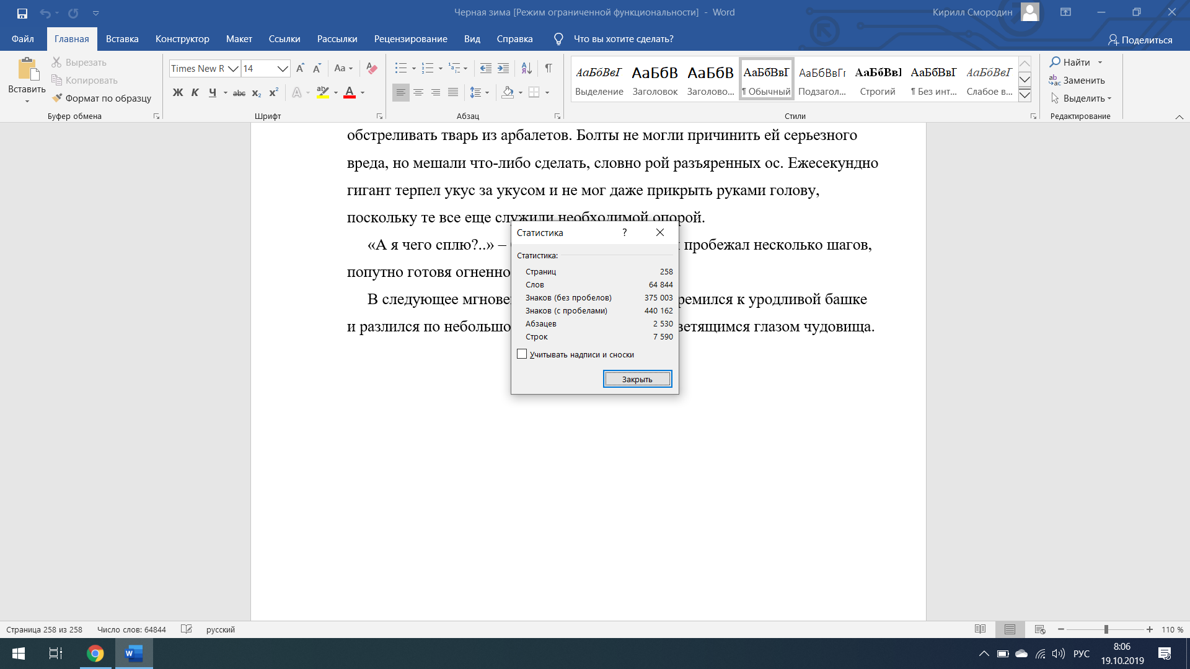This screenshot has width=1190, height=669.
Task: Click the Increase Font Size icon
Action: tap(300, 68)
